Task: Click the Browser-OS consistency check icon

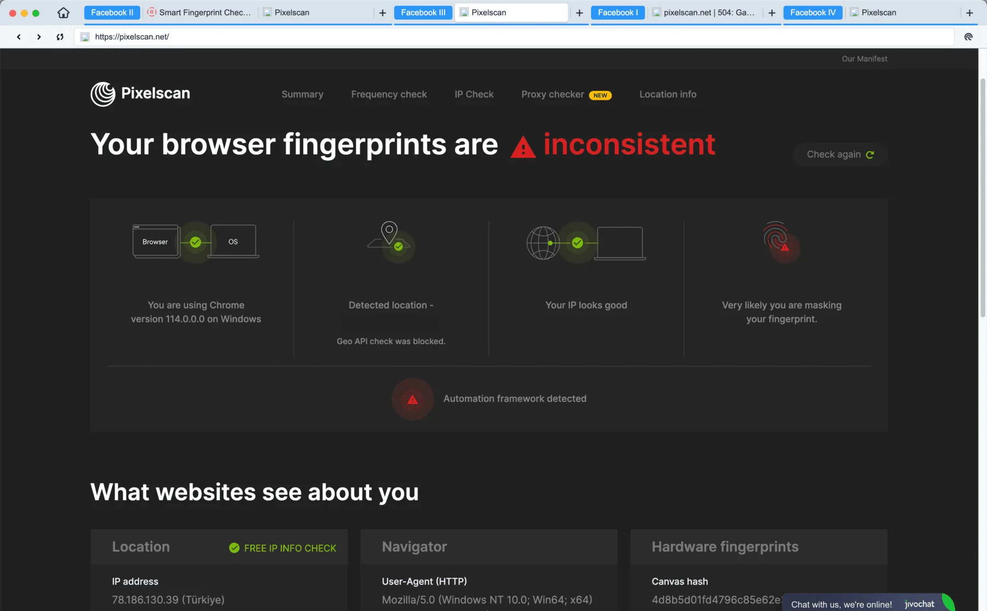Action: [x=196, y=242]
